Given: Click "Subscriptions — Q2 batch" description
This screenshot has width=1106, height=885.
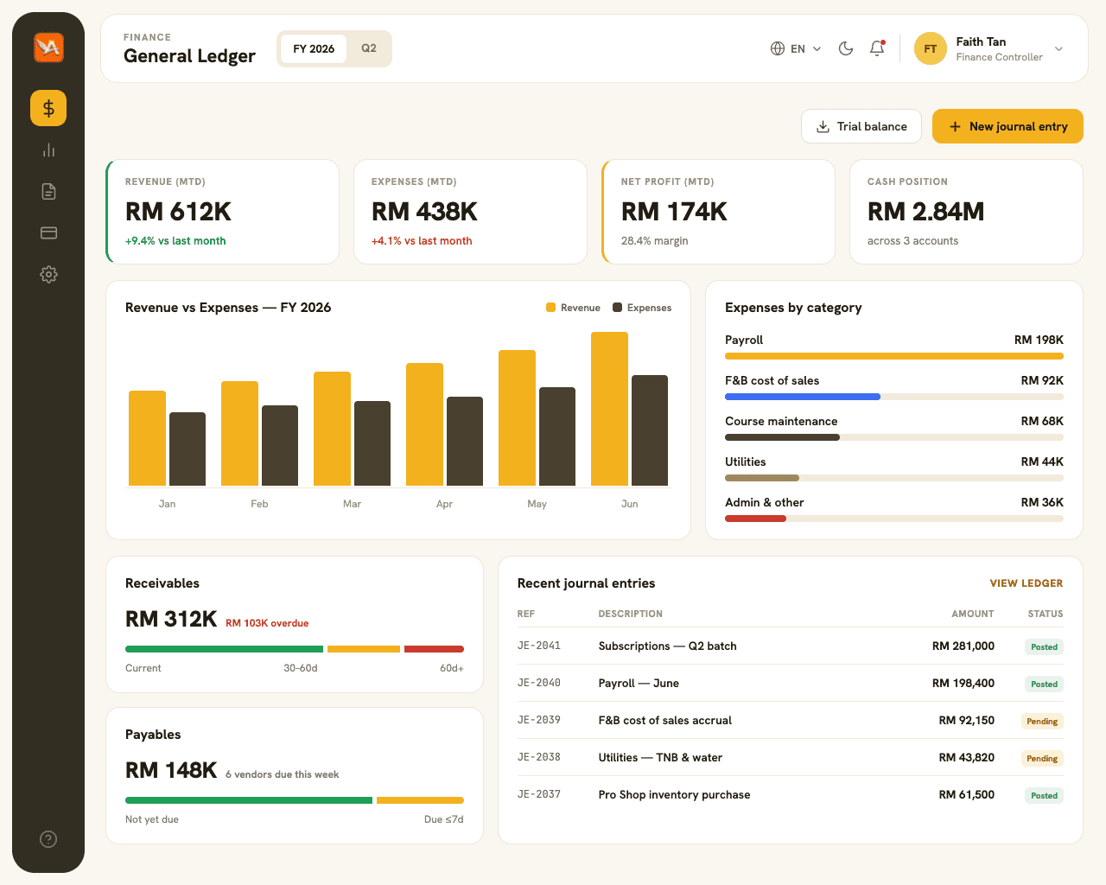Looking at the screenshot, I should coord(668,646).
